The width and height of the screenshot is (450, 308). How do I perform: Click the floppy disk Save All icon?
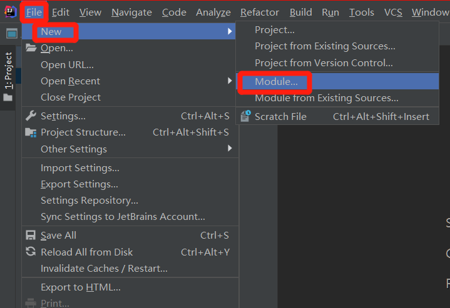31,236
